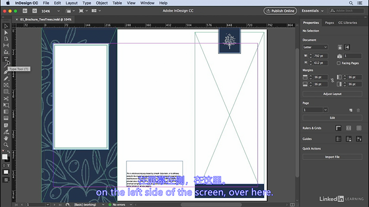Select the Type tool
369x207 pixels.
pos(6,59)
